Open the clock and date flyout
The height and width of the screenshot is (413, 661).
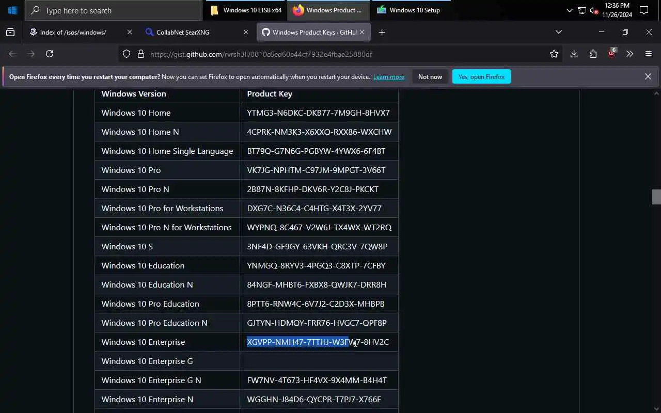[x=617, y=10]
